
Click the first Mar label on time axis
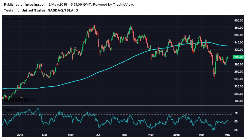pos(45,135)
